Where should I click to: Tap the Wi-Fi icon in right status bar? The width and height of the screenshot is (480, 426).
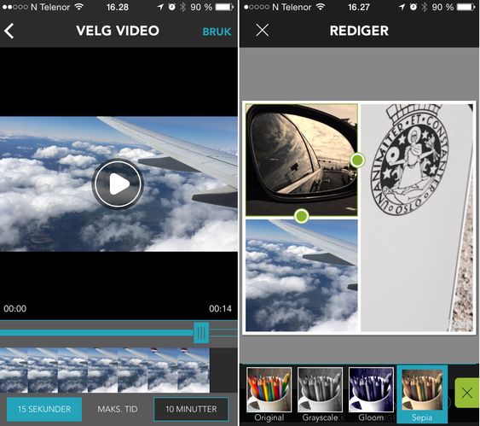point(321,7)
